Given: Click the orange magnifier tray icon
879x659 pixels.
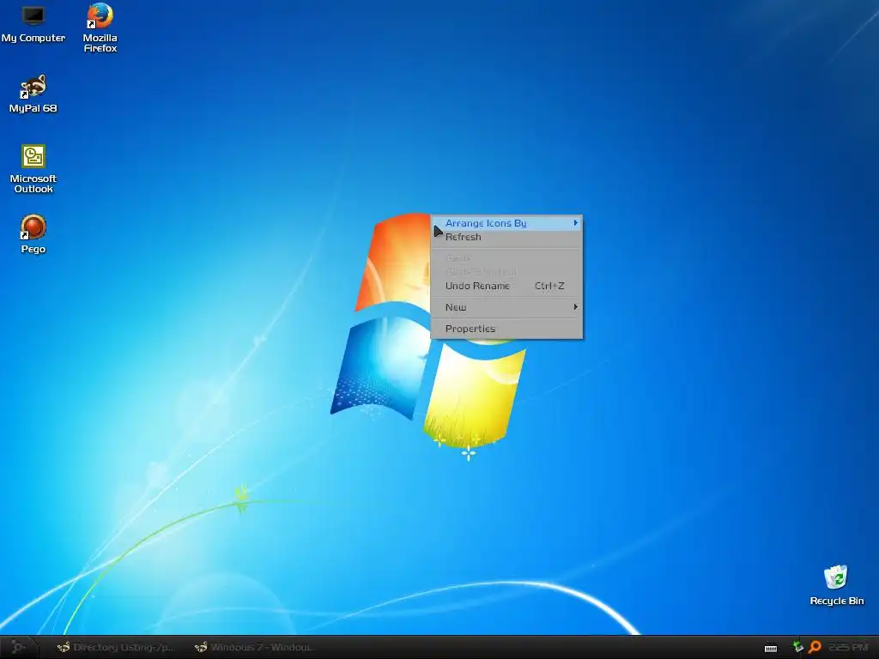Looking at the screenshot, I should coord(815,647).
